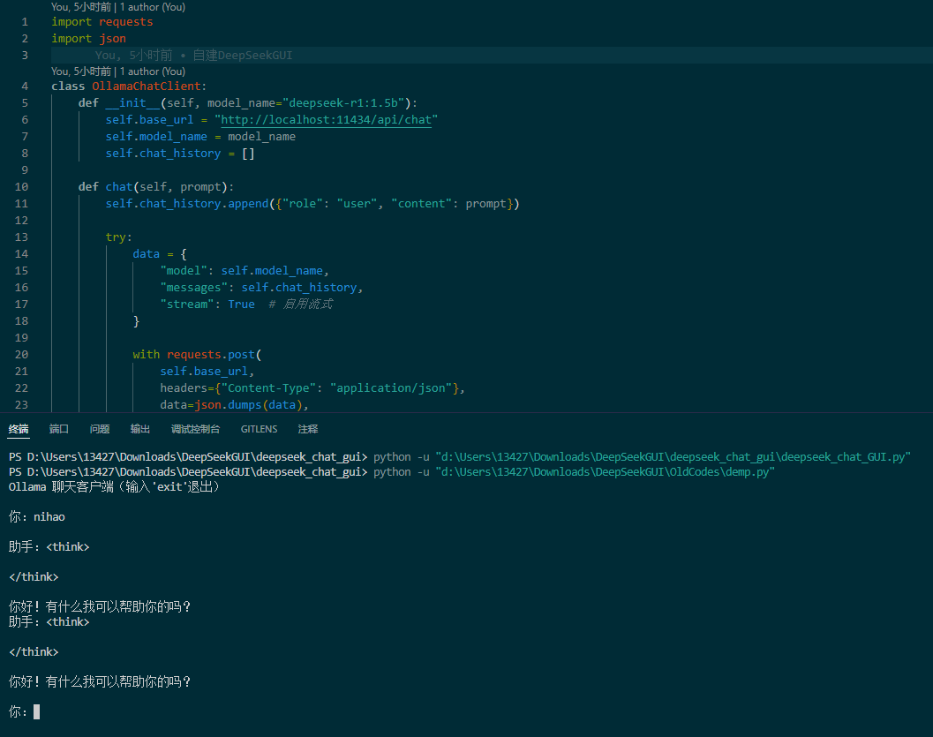Image resolution: width=933 pixels, height=737 pixels.
Task: Switch to the 输出 output tab
Action: [x=139, y=429]
